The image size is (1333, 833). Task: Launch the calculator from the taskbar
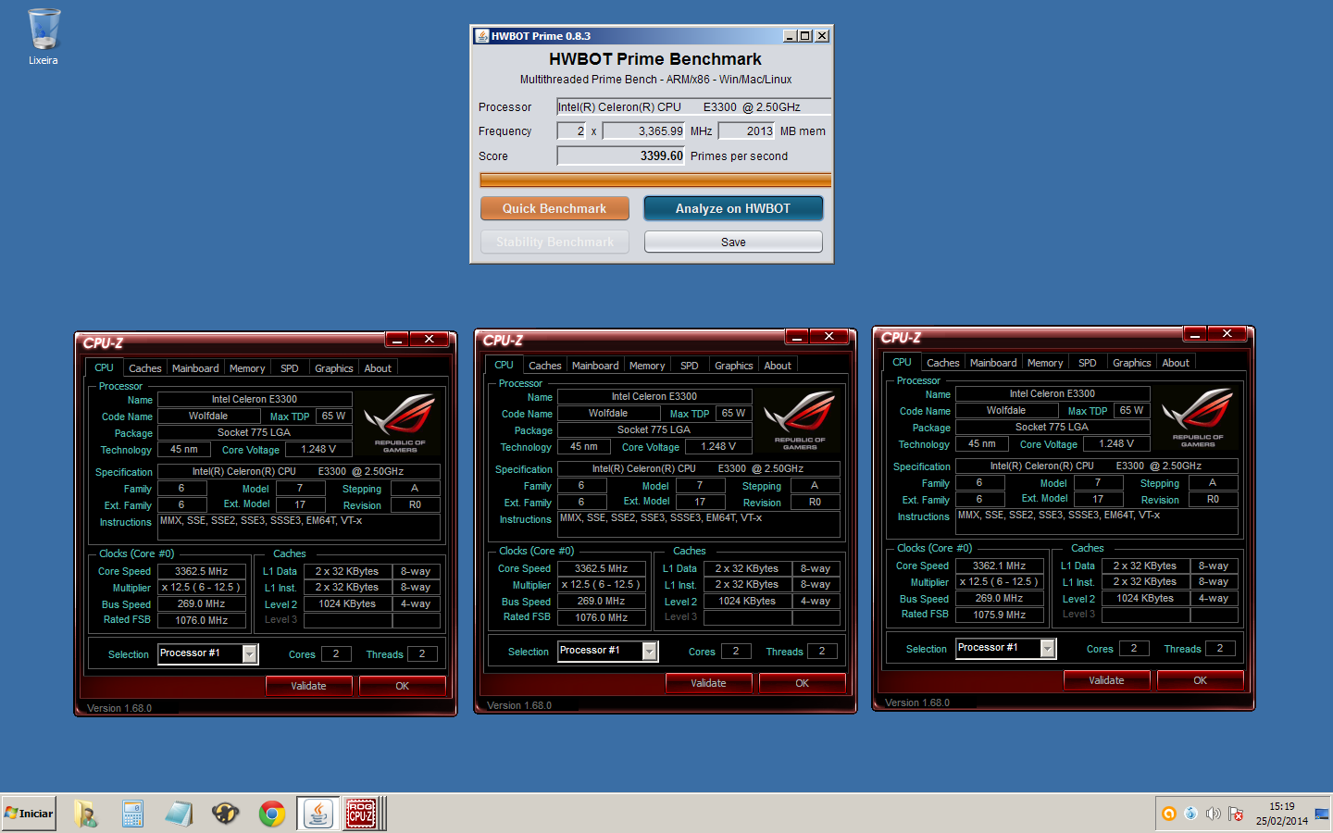[132, 814]
